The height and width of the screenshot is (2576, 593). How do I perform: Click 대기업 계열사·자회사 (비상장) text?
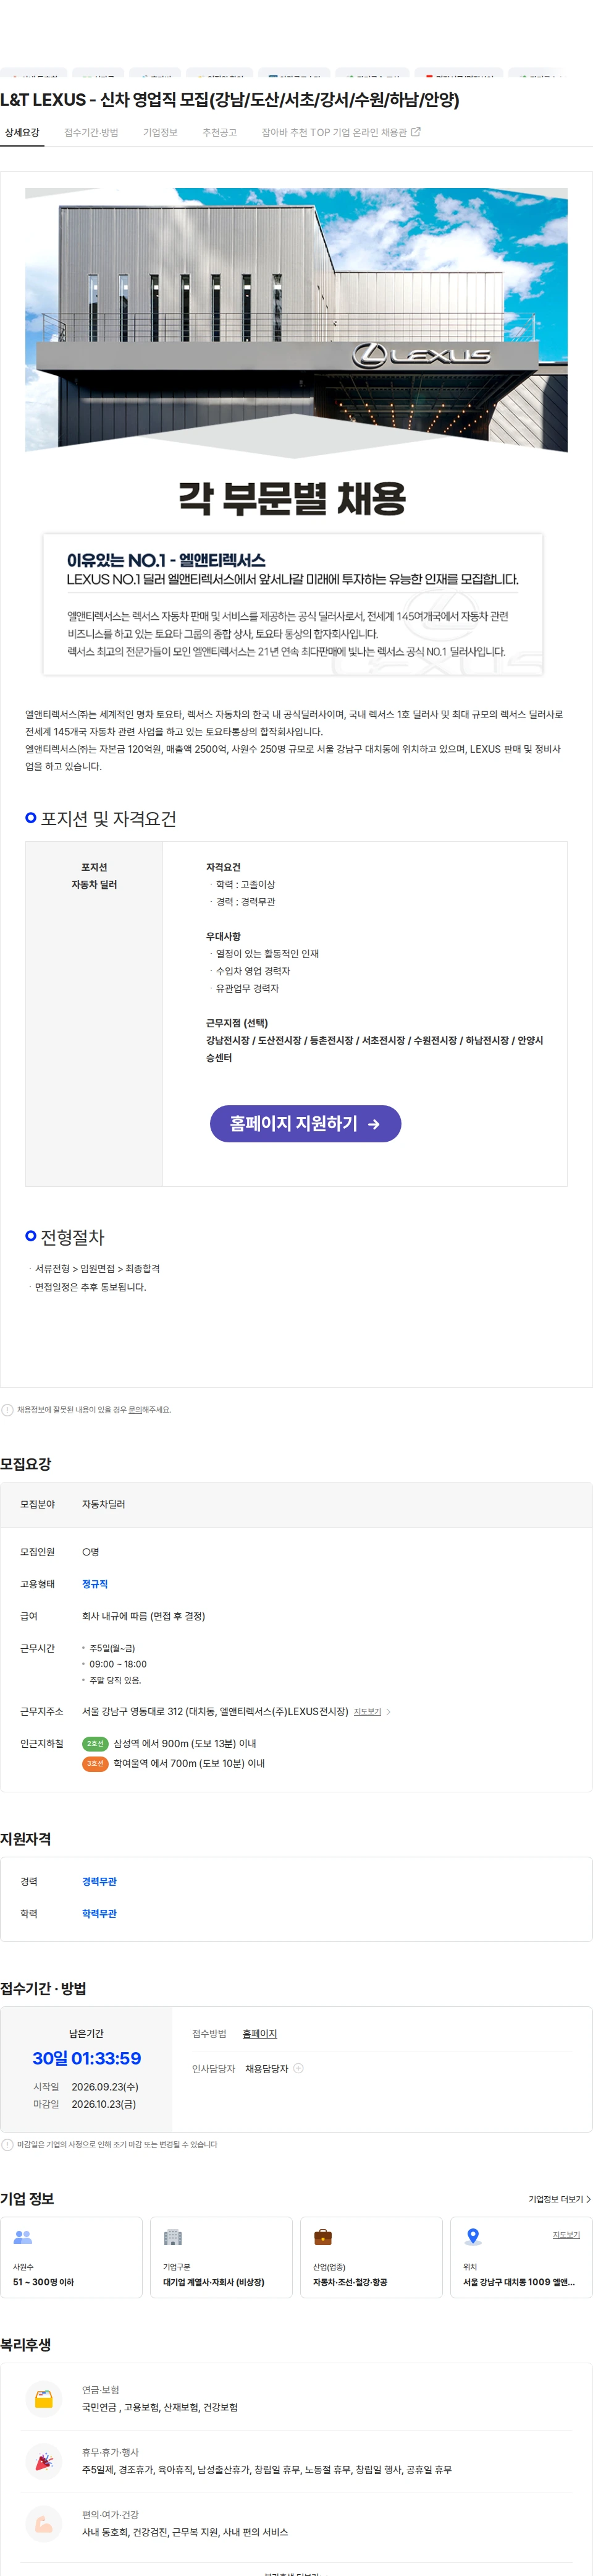(214, 2282)
